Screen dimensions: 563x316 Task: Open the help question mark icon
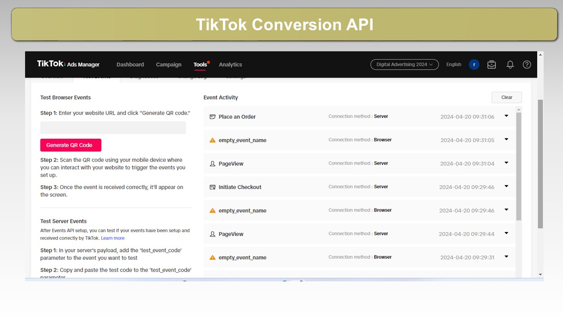[x=527, y=65]
